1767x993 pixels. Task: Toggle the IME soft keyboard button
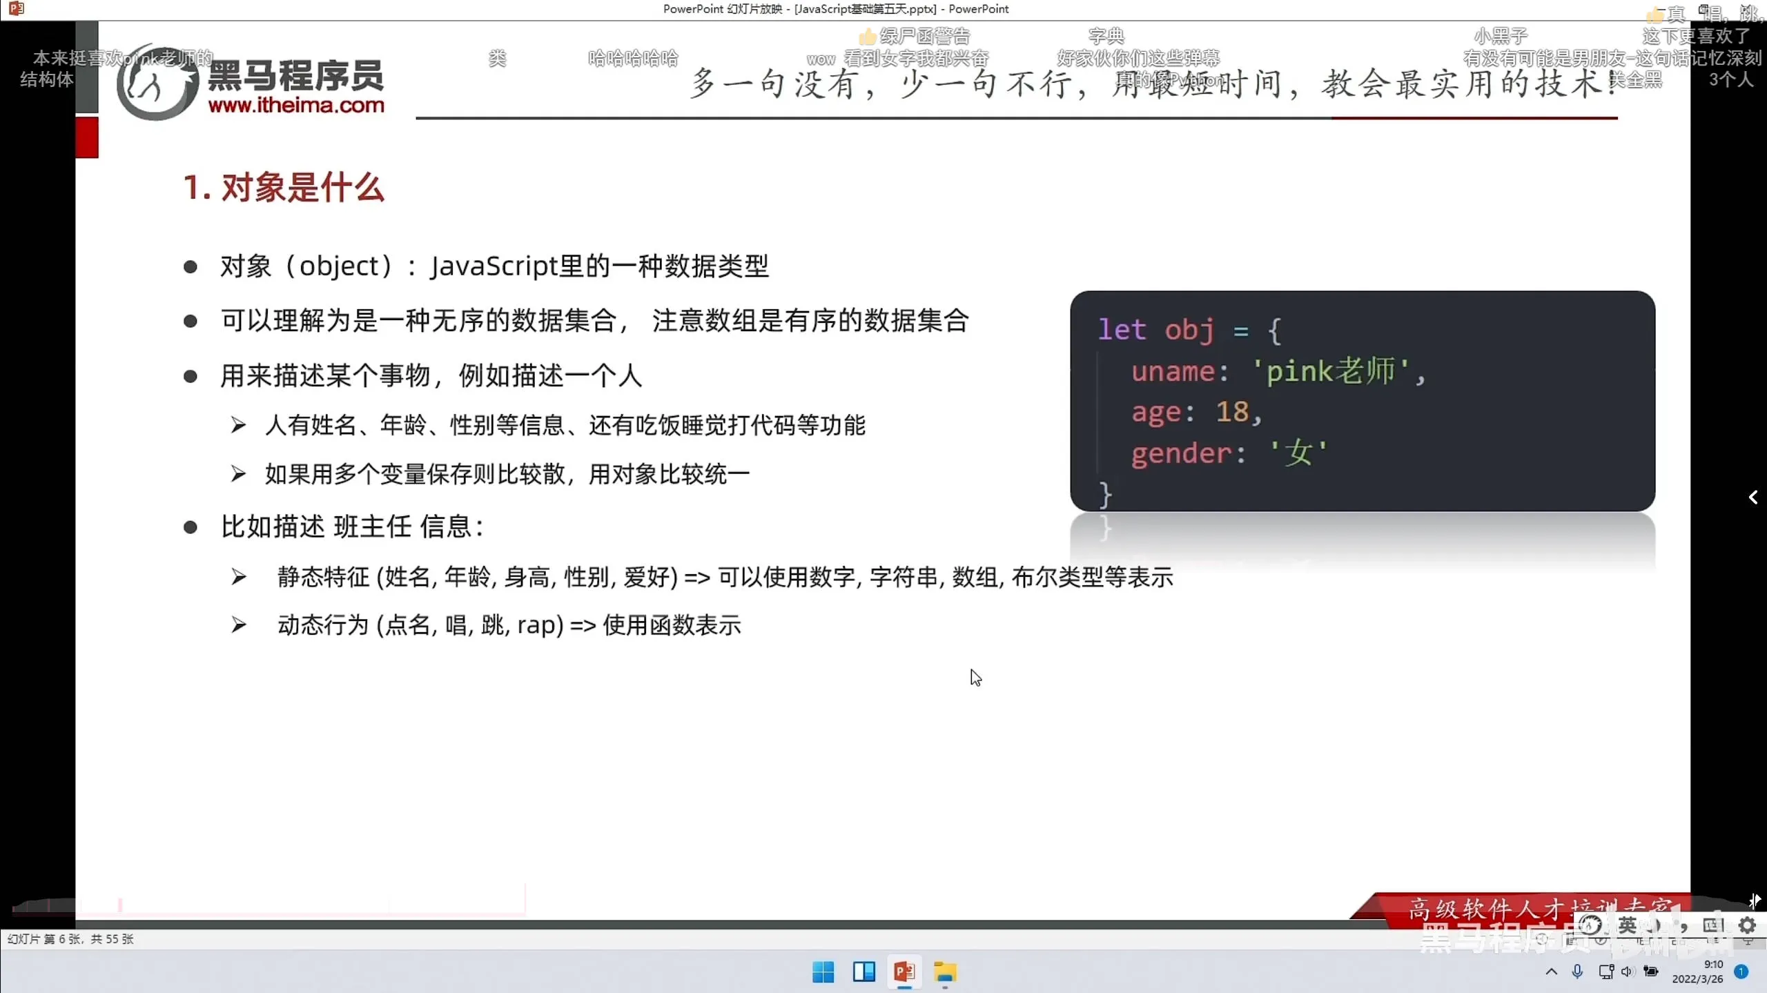[x=1712, y=925]
